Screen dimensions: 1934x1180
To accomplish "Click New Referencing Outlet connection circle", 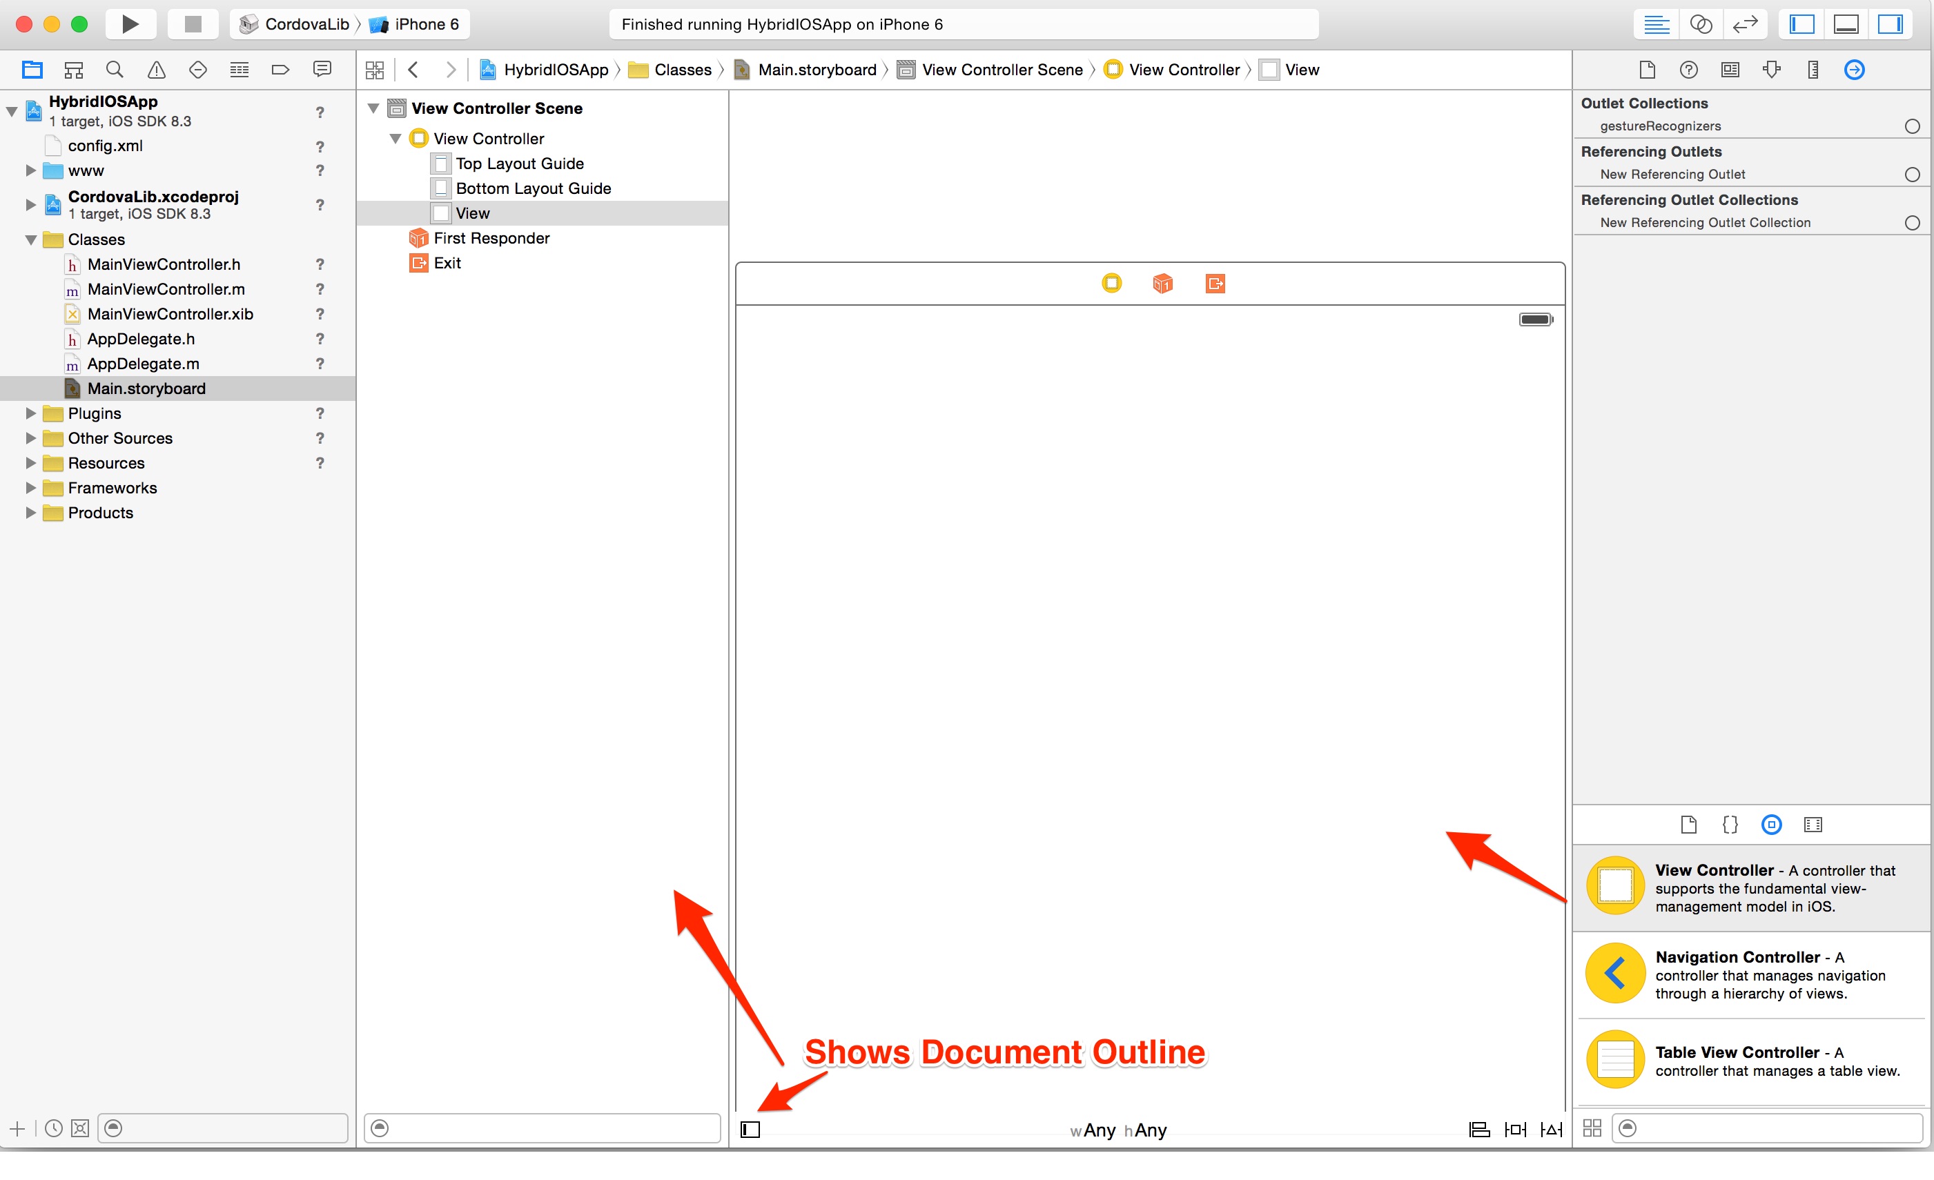I will click(x=1912, y=174).
